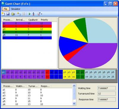Click turnaround value 15 in p5 row
119x109 pixels.
(x=29, y=101)
